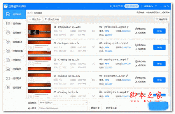The height and width of the screenshot is (114, 175).
Task: Click 更改目录 button
Action: point(95,108)
